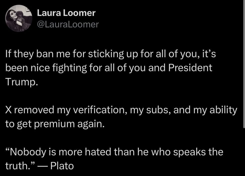Click the text "to get premium again."

pos(55,124)
